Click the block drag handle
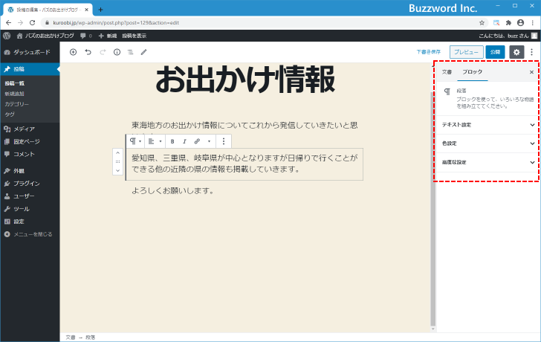541x342 pixels. click(117, 161)
